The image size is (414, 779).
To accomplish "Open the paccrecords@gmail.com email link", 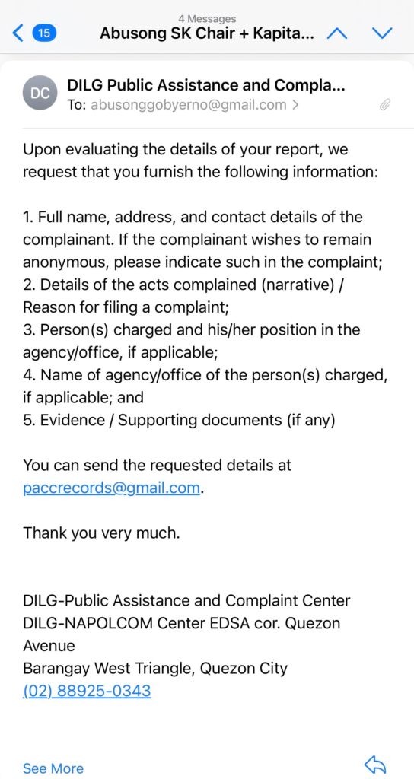I will [113, 488].
